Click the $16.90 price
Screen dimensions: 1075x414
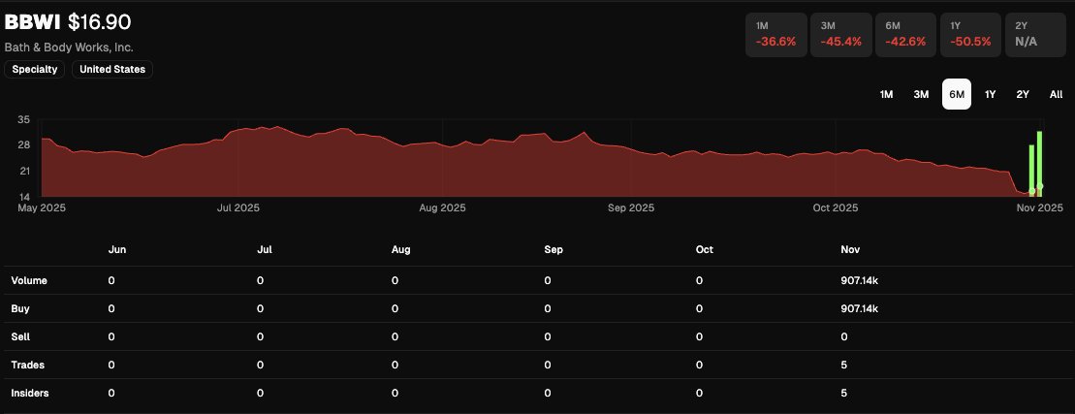point(100,22)
